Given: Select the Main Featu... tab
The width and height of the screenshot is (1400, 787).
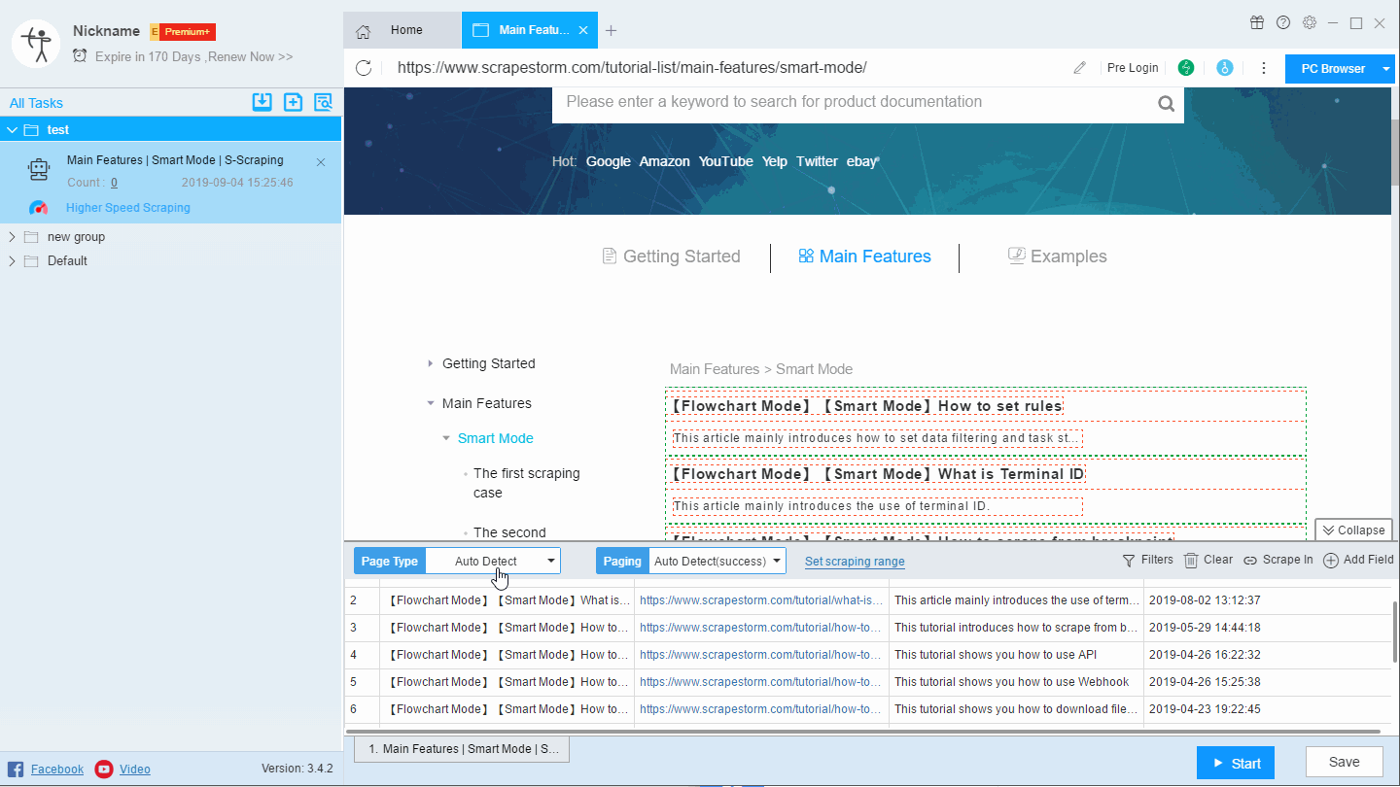Looking at the screenshot, I should (530, 30).
